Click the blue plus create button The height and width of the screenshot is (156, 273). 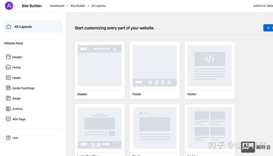pyautogui.click(x=268, y=28)
